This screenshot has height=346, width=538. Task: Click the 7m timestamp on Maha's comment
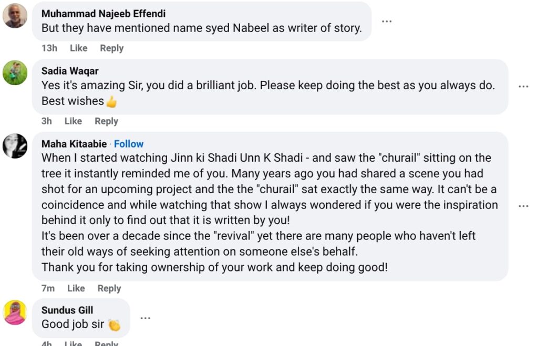tap(48, 288)
